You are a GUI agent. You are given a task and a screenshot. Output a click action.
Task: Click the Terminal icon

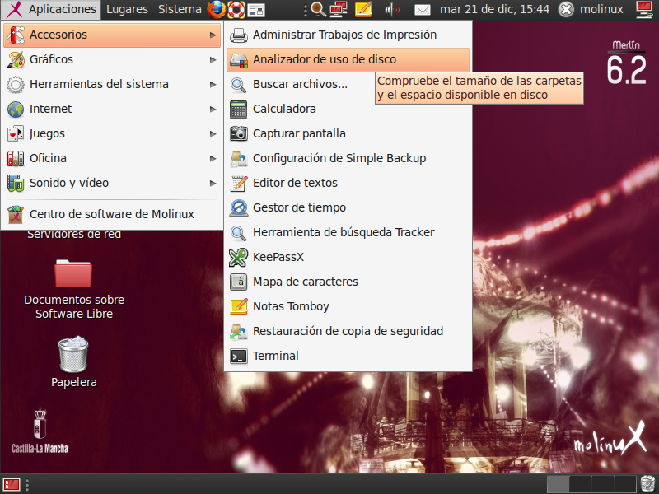pos(239,357)
